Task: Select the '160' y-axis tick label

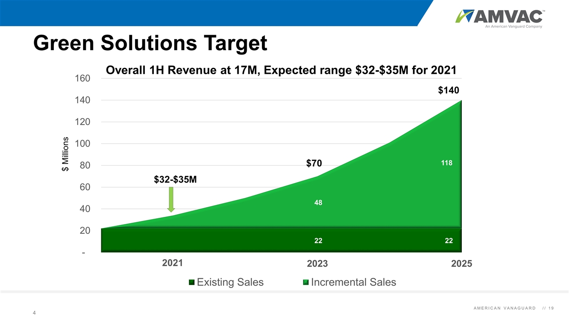Action: pyautogui.click(x=83, y=78)
